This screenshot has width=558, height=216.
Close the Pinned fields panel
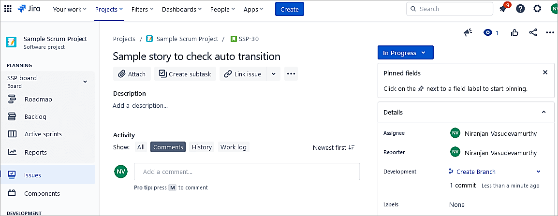[545, 72]
